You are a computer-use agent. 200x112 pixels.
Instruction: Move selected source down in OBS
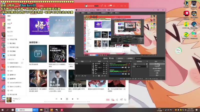click(x=105, y=76)
